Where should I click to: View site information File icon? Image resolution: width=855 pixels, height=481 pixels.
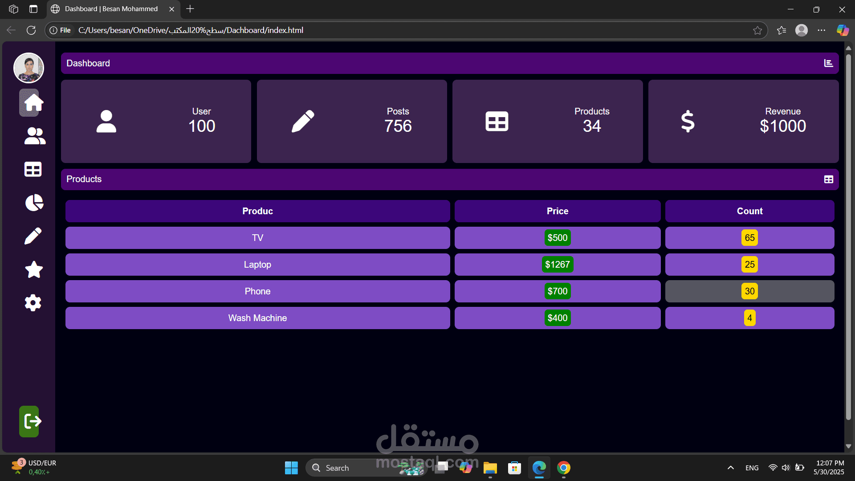tap(60, 30)
